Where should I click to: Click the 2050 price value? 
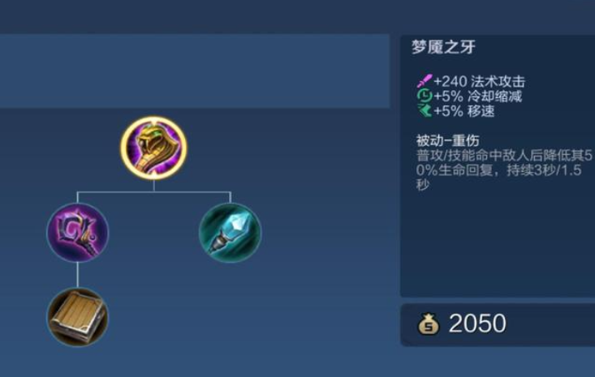(477, 323)
